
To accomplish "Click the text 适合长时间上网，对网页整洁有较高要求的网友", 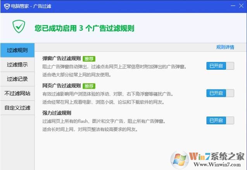I will (x=90, y=129).
